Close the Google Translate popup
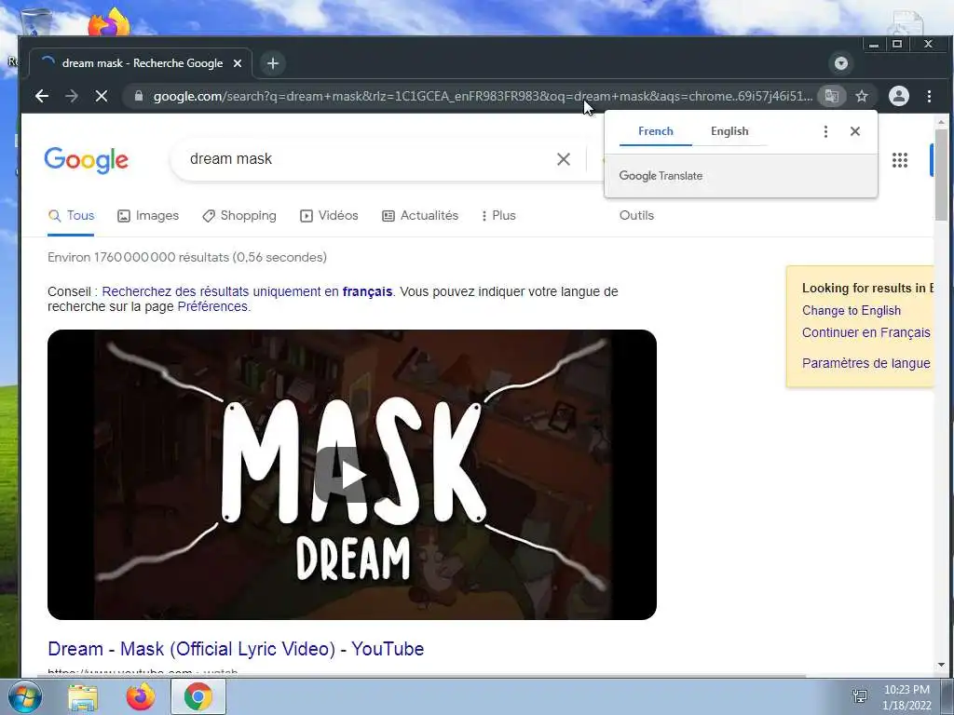Viewport: 954px width, 715px height. (x=855, y=131)
